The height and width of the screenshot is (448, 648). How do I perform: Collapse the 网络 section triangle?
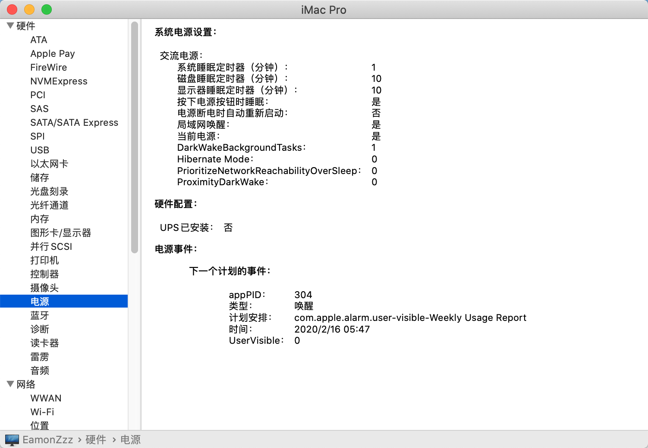pos(10,384)
